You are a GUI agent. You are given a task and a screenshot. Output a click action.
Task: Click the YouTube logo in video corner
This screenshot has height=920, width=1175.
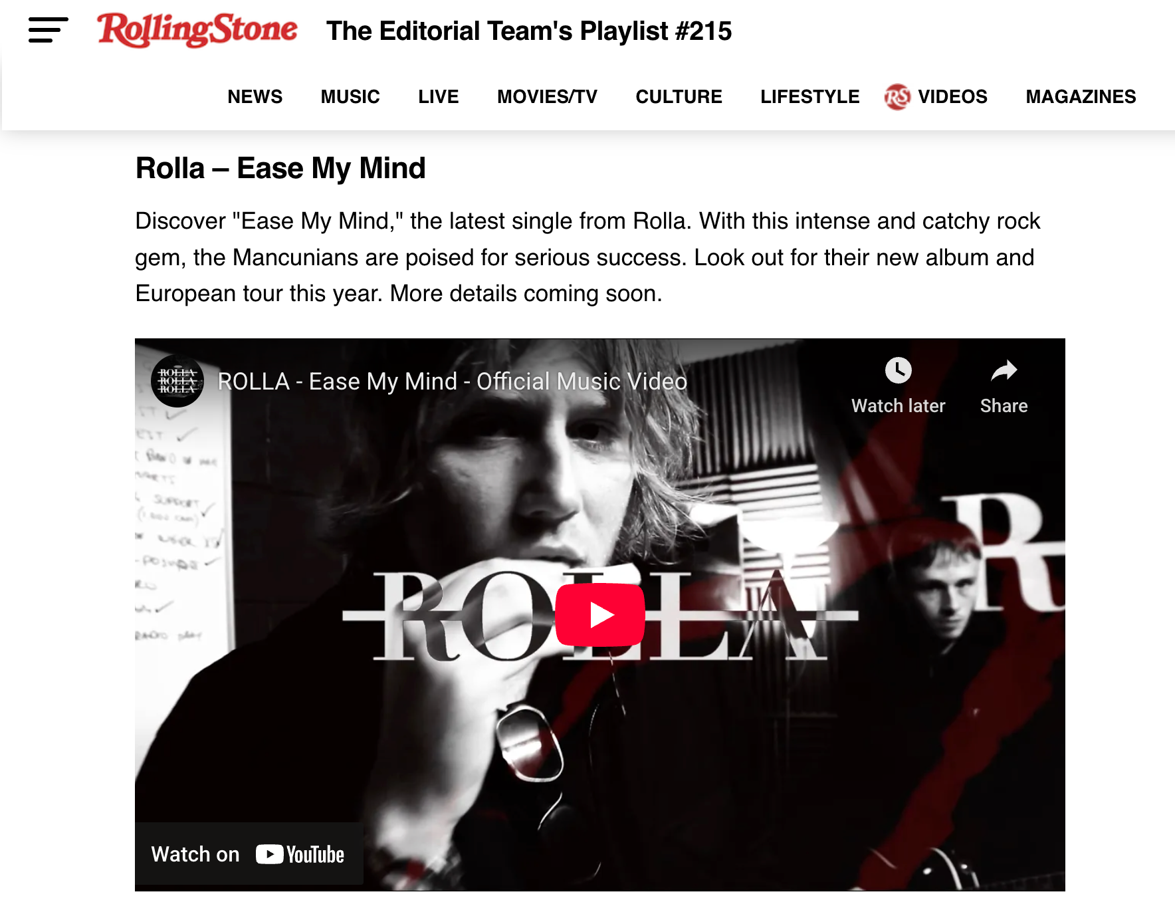pyautogui.click(x=300, y=854)
